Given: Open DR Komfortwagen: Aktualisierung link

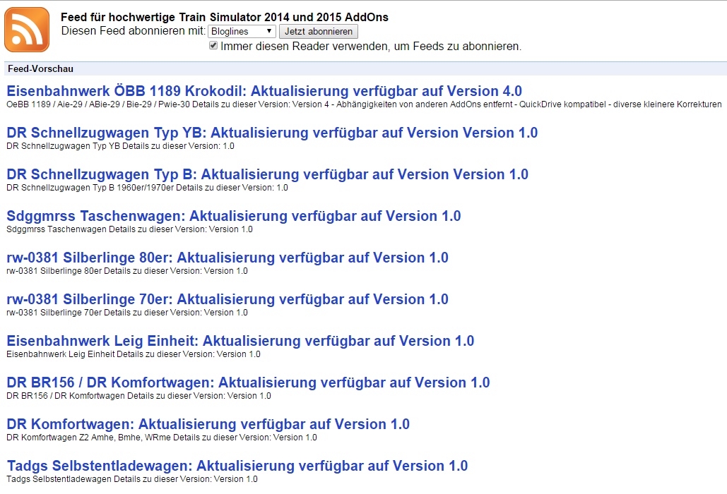Looking at the screenshot, I should (208, 424).
